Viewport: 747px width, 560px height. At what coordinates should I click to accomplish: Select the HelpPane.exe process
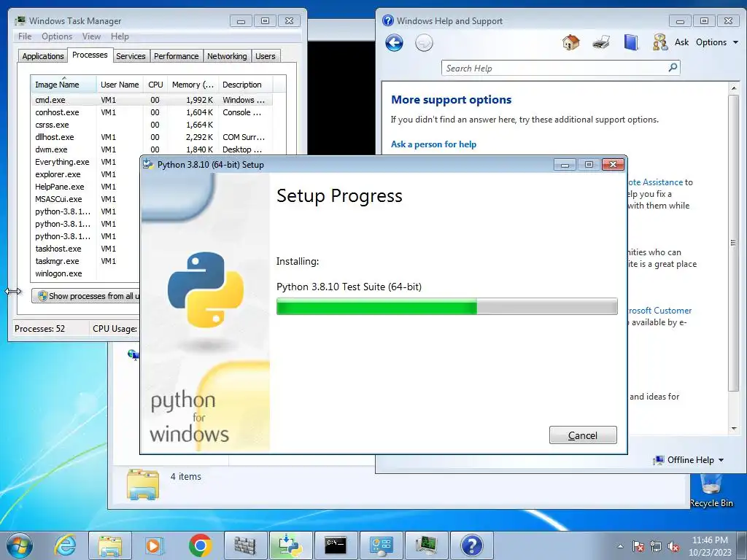pyautogui.click(x=86, y=187)
